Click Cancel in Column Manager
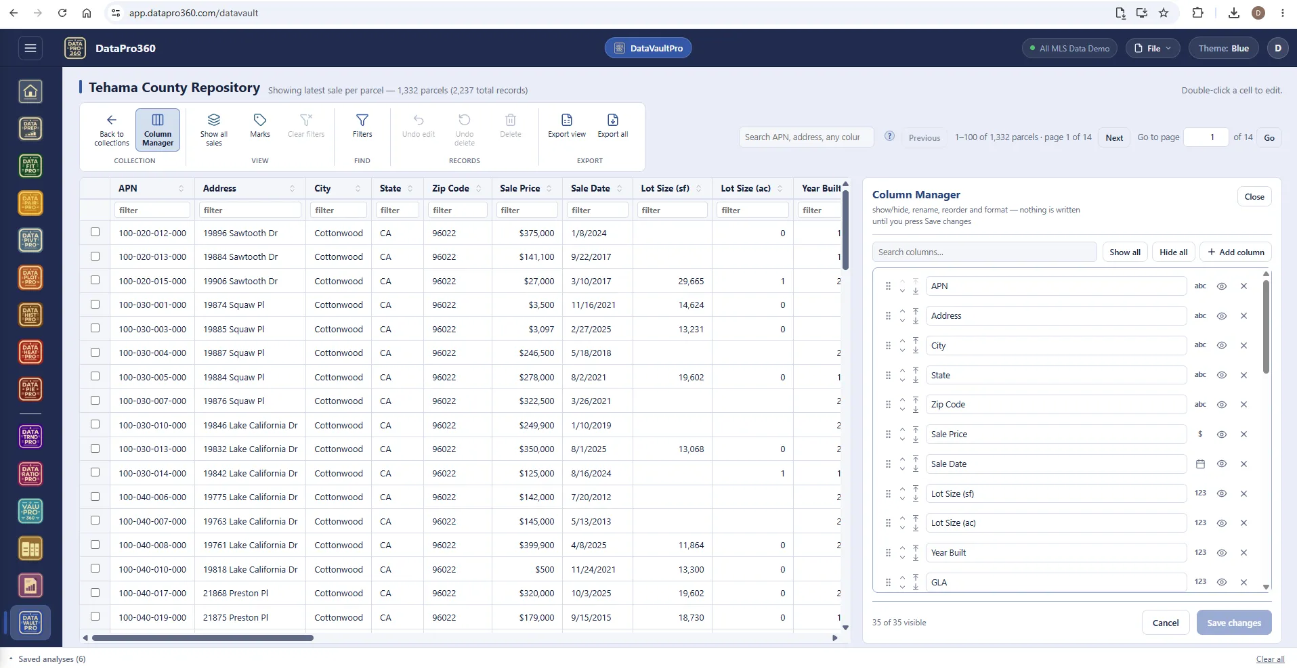 (1166, 623)
